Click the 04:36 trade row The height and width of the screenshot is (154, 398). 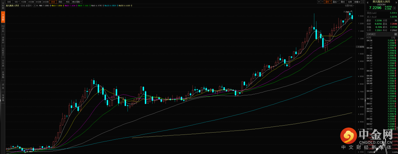coord(381,40)
